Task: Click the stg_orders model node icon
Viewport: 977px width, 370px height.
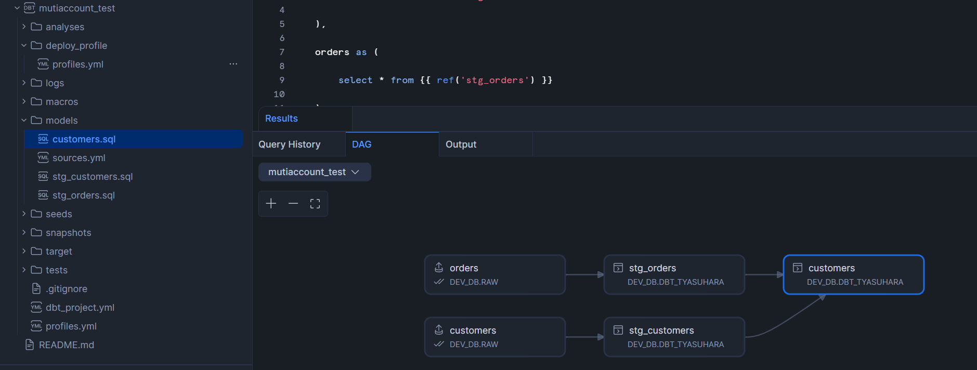Action: coord(618,268)
